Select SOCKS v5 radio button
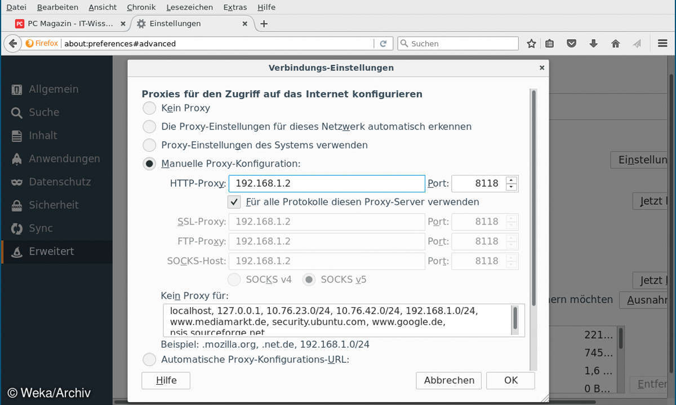Viewport: 676px width, 405px height. pos(309,279)
